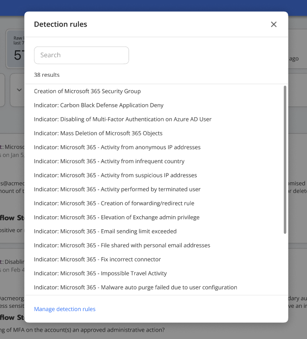Select Impossible Travel Activity rule
307x339 pixels.
pyautogui.click(x=100, y=273)
